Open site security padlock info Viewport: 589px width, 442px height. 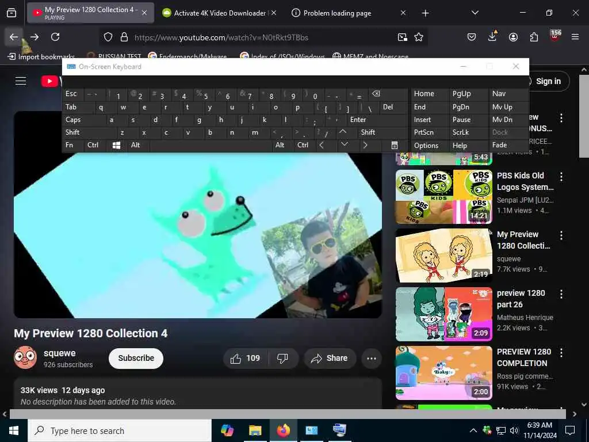click(124, 37)
